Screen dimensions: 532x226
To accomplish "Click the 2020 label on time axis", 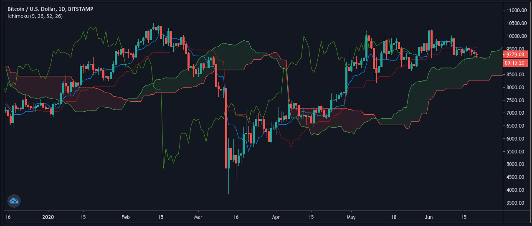I will pos(48,217).
